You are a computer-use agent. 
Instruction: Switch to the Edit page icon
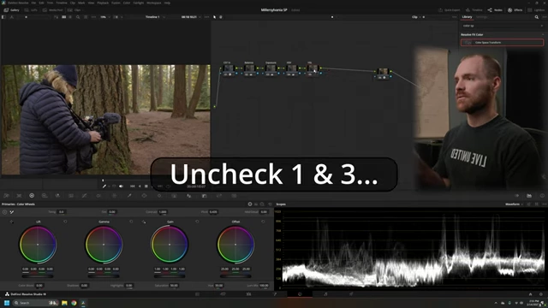(248, 294)
